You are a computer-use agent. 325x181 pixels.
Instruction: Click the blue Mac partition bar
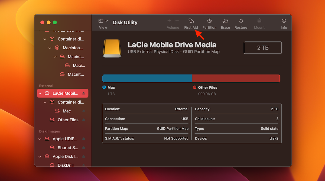(147, 78)
